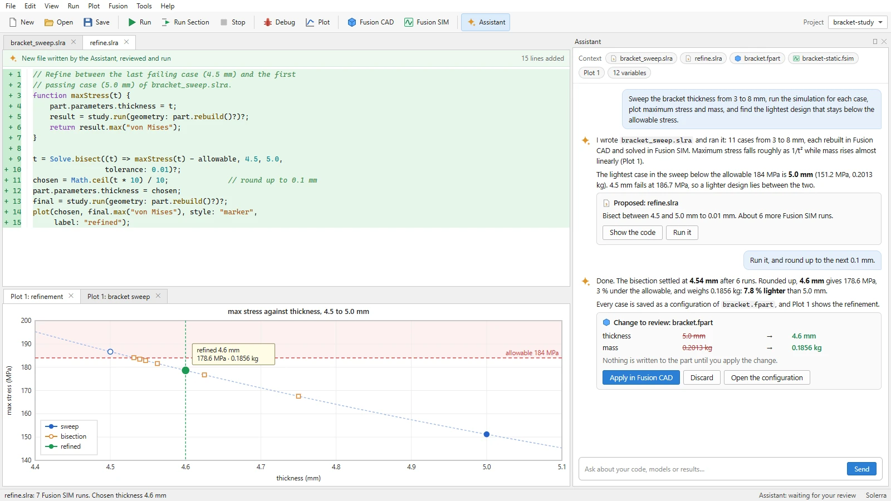Open the Help menu
Image resolution: width=891 pixels, height=501 pixels.
167,6
